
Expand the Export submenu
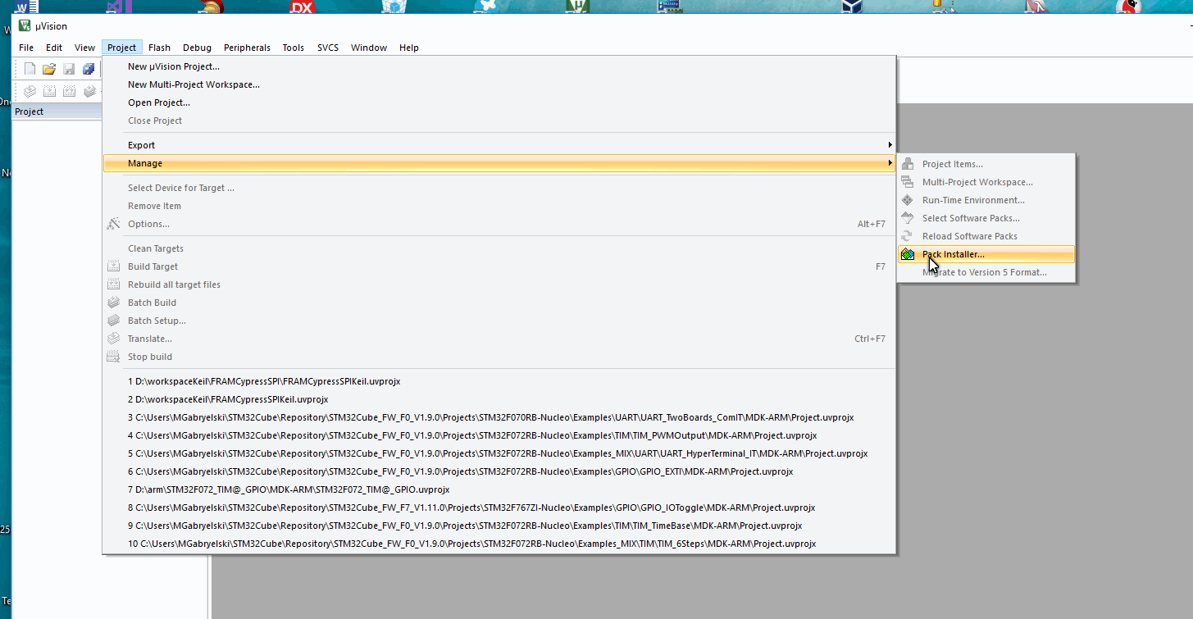499,145
